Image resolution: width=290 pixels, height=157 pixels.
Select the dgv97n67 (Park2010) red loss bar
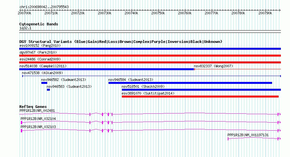tap(150, 56)
